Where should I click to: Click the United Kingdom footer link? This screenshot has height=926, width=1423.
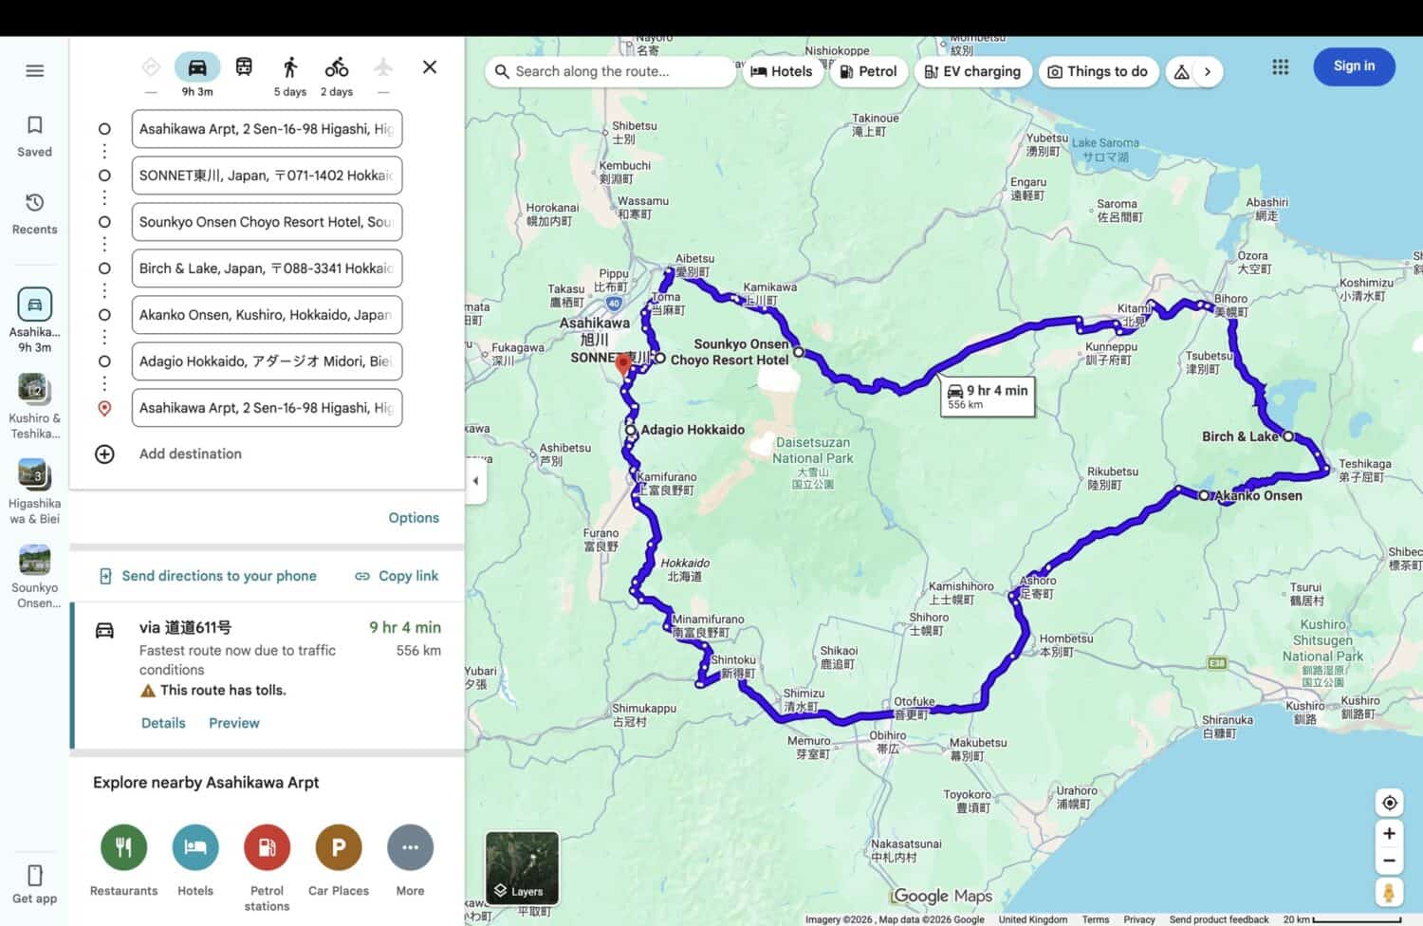coord(1033,919)
